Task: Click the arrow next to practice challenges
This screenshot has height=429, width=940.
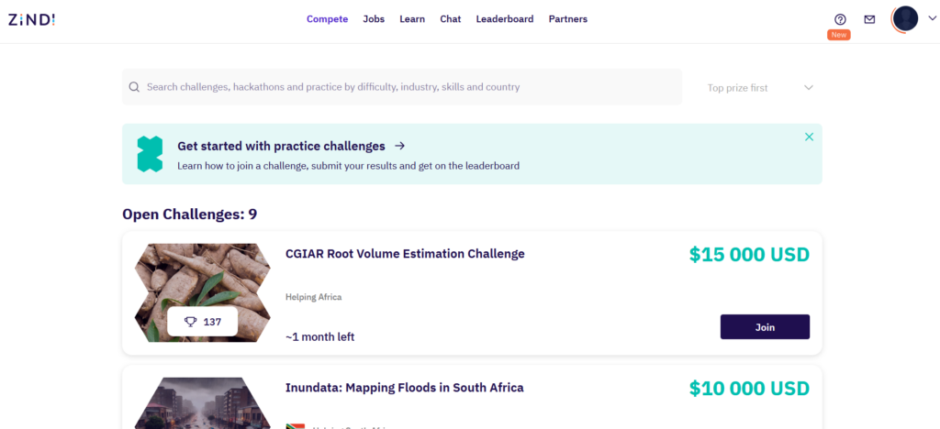Action: click(399, 146)
